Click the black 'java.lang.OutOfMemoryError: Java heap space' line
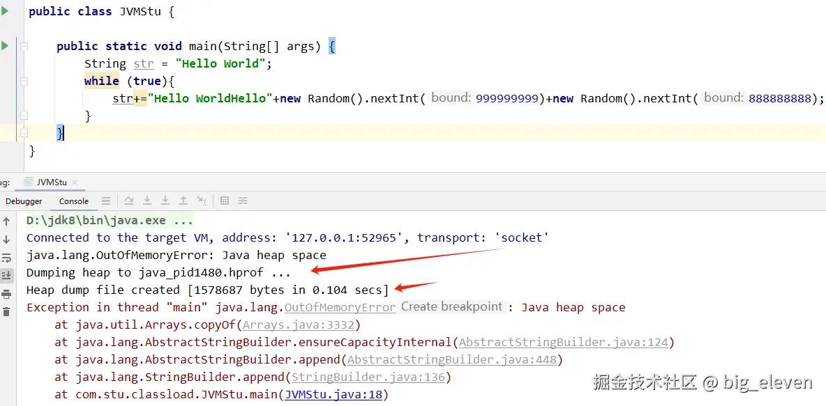826x406 pixels. [177, 255]
